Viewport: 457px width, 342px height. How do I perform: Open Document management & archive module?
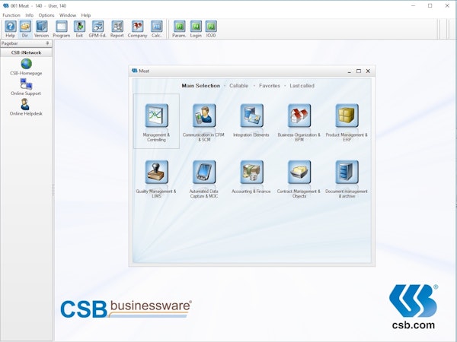click(347, 179)
